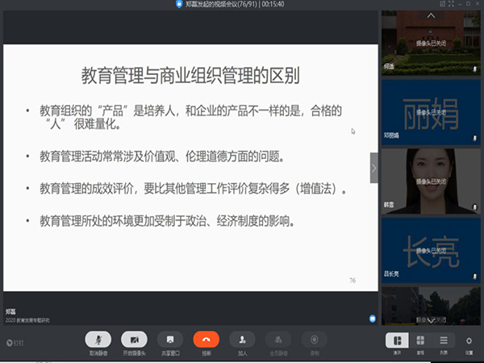Click the bullet starting 教育组织的"产品"
The width and height of the screenshot is (484, 363).
tap(190, 117)
